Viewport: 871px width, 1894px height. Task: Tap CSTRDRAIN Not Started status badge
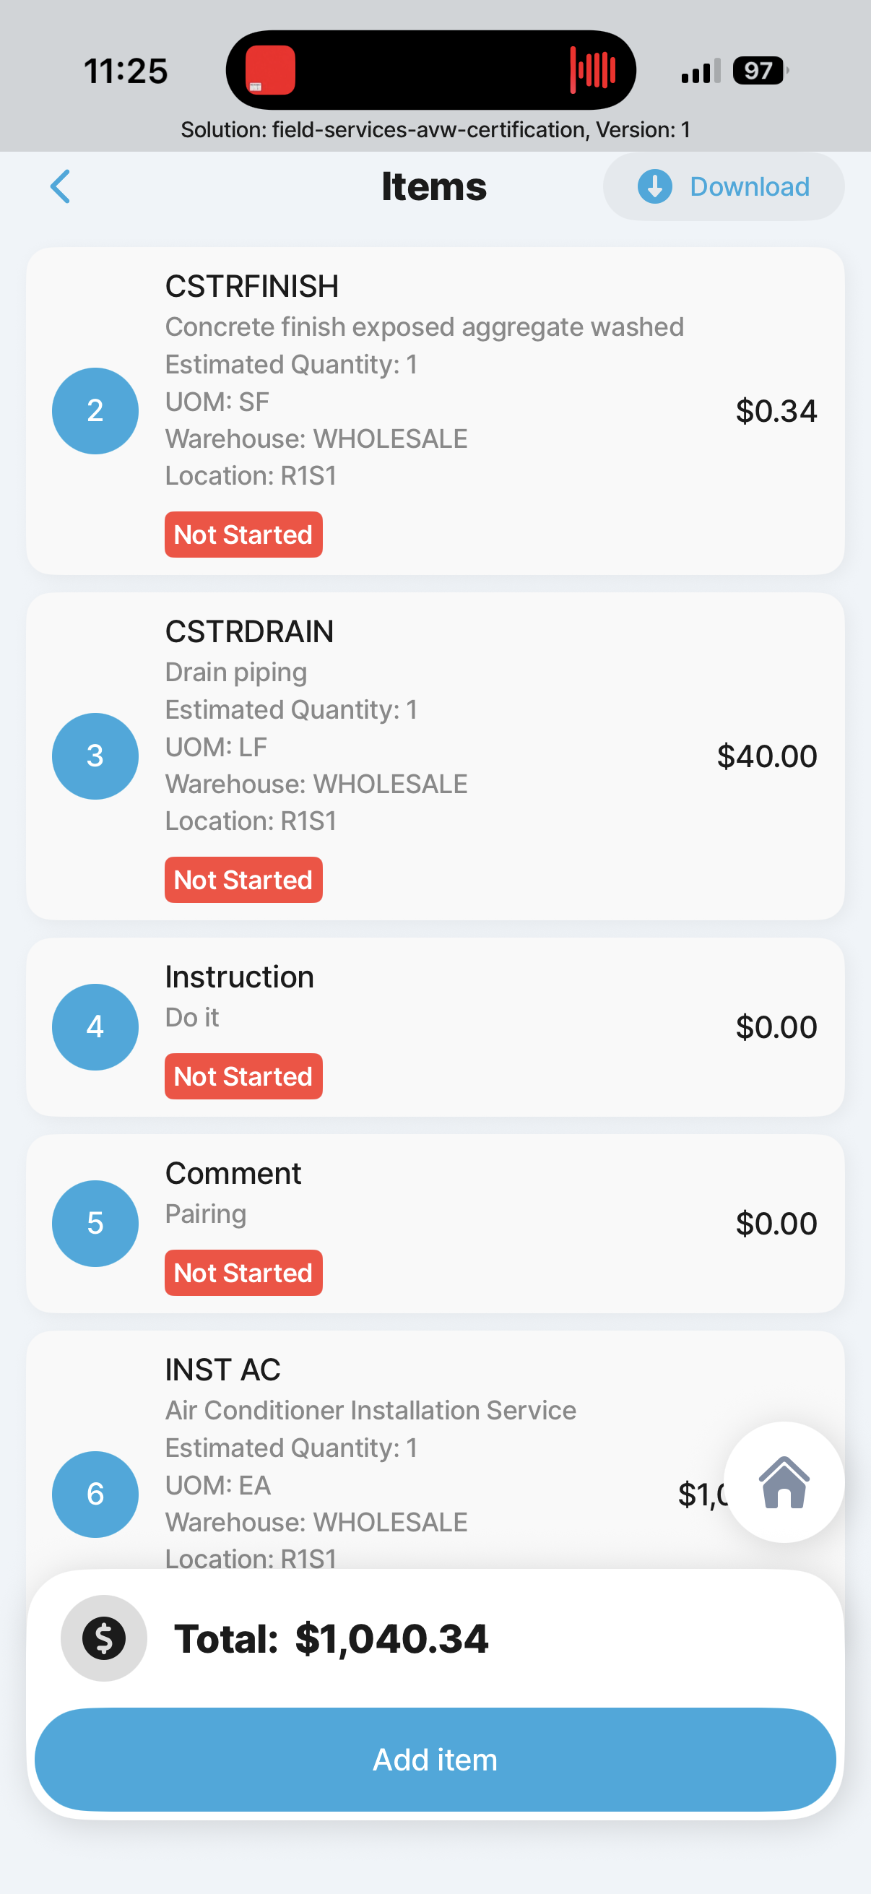point(243,879)
